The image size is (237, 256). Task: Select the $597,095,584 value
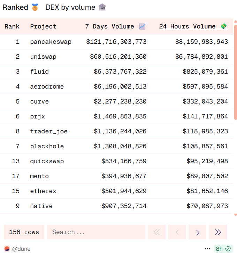[205, 86]
